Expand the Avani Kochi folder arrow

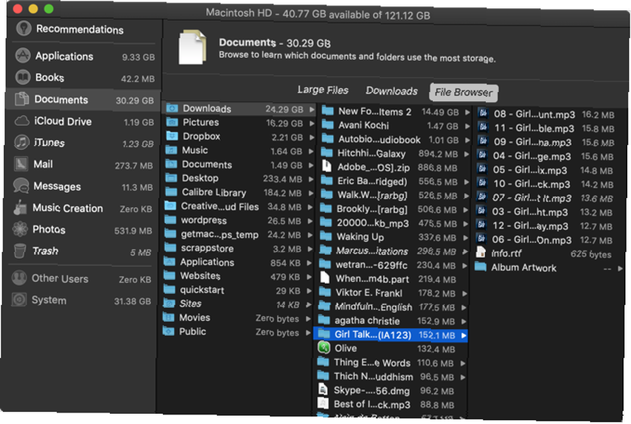467,126
